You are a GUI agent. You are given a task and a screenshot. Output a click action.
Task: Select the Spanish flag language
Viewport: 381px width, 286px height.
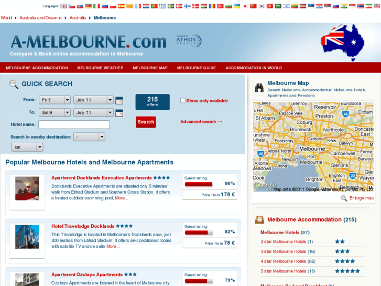click(121, 6)
